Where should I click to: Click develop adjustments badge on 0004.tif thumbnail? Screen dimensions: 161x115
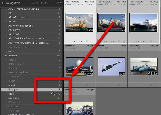click(124, 74)
